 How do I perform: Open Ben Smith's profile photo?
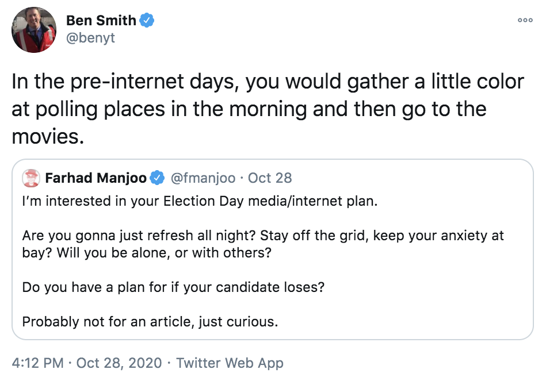(34, 30)
